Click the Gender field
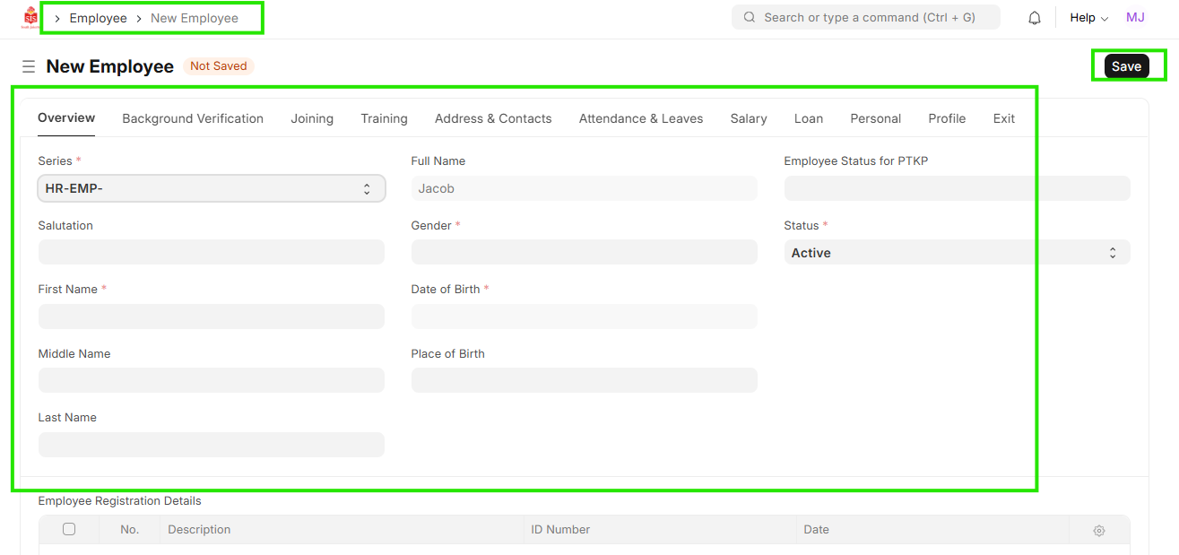This screenshot has height=555, width=1179. pyautogui.click(x=584, y=253)
